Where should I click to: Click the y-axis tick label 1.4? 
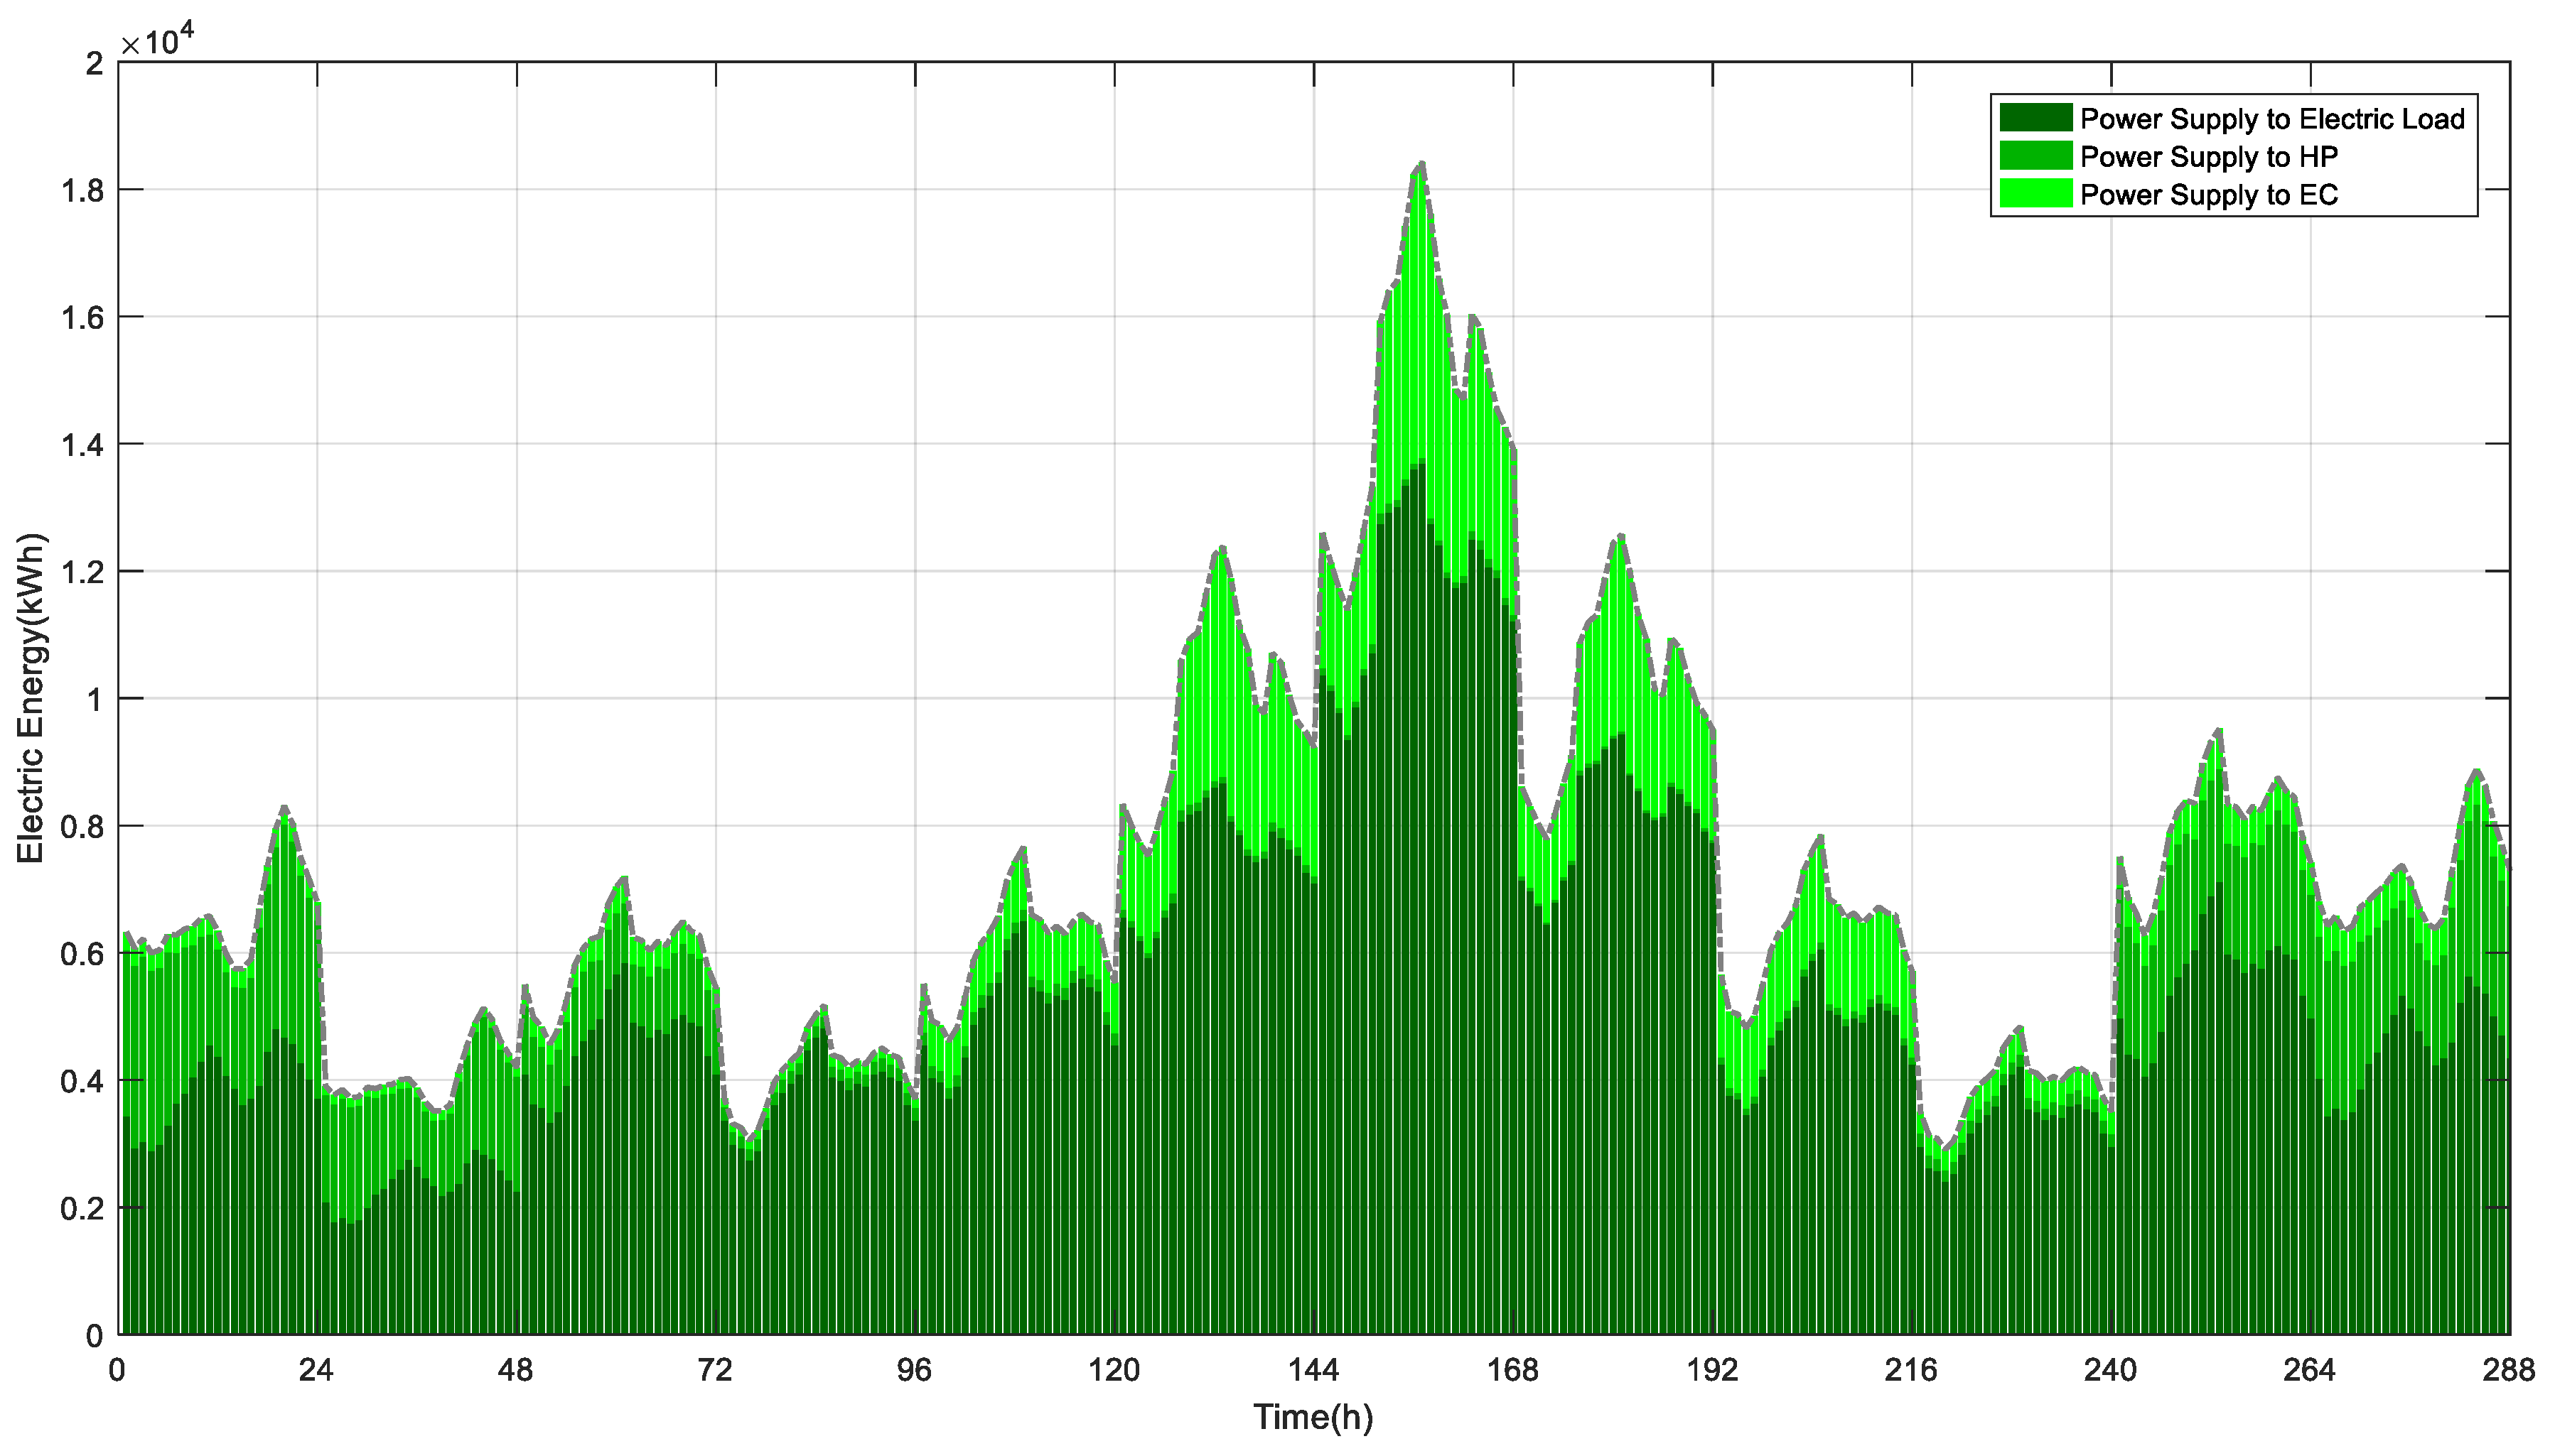click(x=83, y=445)
